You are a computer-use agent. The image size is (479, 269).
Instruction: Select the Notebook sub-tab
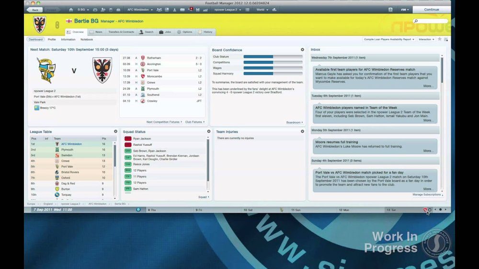(x=87, y=39)
